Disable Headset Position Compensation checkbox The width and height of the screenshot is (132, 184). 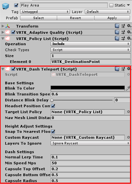[53, 106]
